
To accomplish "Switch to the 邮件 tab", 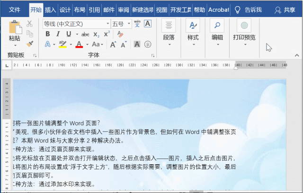I will coord(109,9).
